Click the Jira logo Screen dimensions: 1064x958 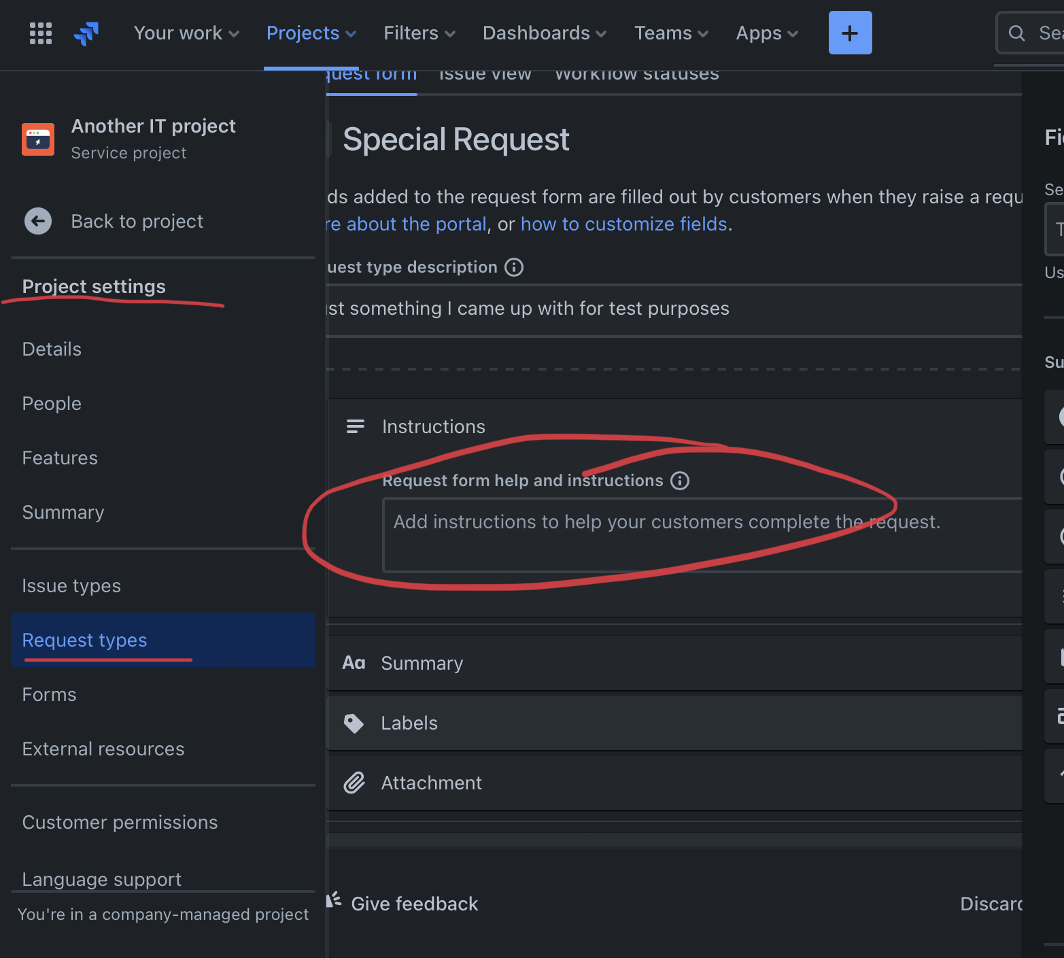(x=86, y=32)
